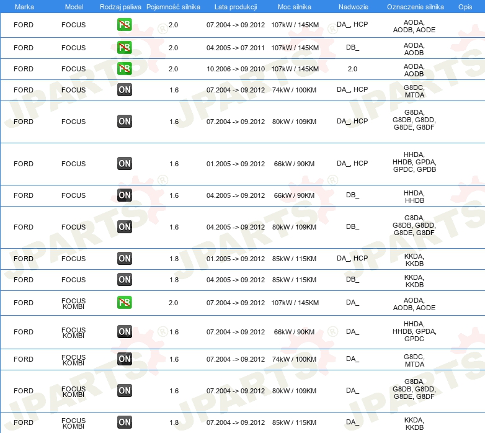Click AODA, AODB in the 04.2005 DB_ row
Image resolution: width=485 pixels, height=433 pixels.
[414, 49]
